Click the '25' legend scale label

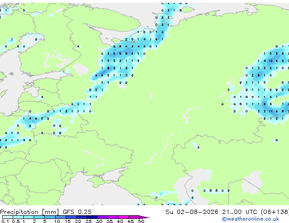pos(88,221)
